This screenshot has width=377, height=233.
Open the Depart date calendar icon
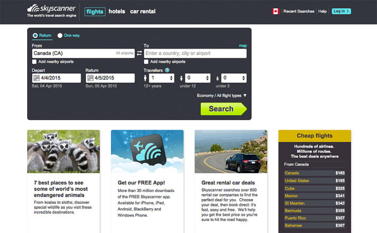pos(36,78)
